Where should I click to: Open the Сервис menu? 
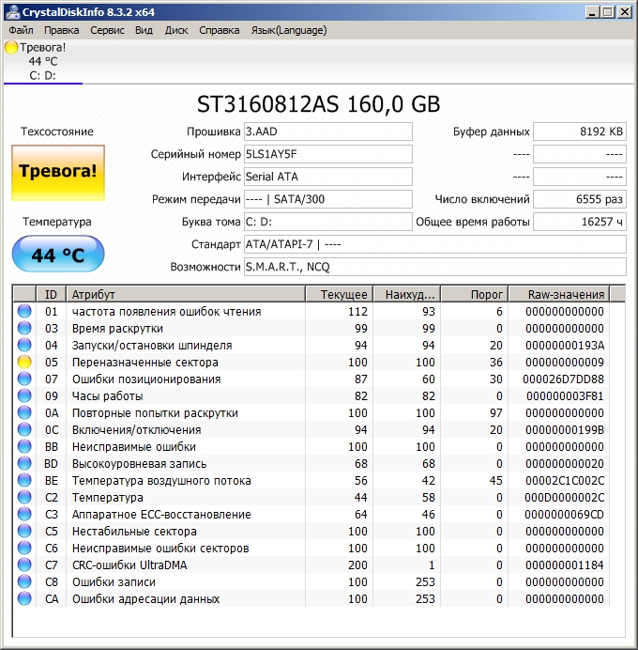pos(107,30)
